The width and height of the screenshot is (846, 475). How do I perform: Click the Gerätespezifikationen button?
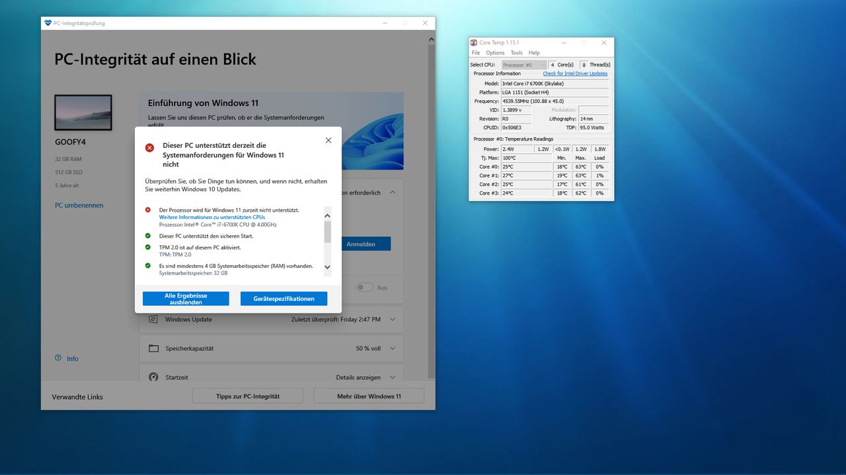coord(284,299)
